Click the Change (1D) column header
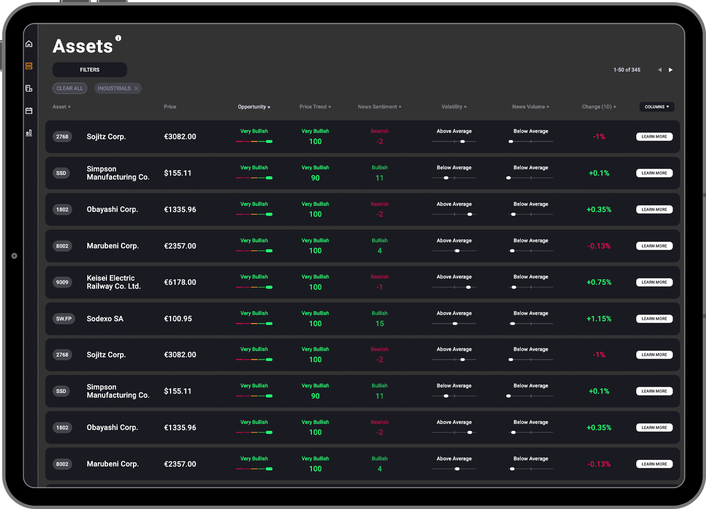The width and height of the screenshot is (706, 509). 599,107
